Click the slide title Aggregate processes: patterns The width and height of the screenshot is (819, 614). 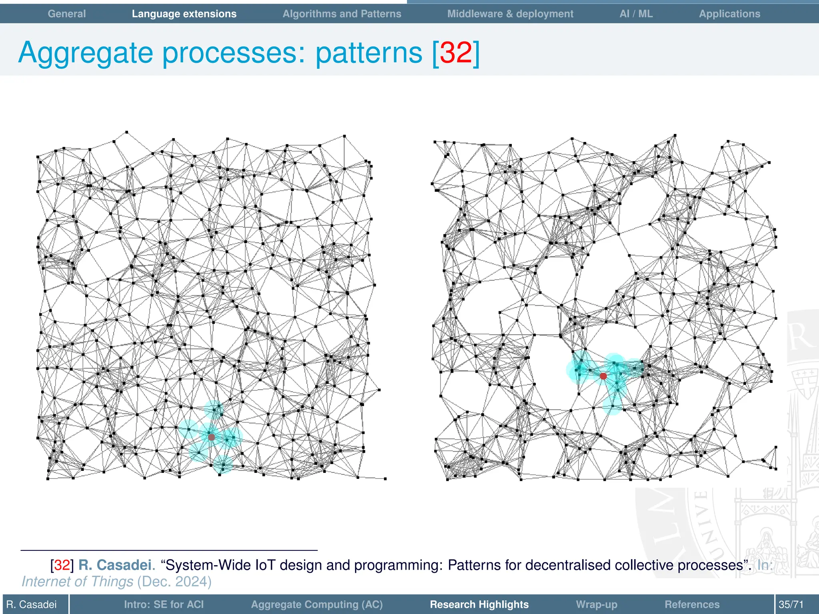coord(220,52)
